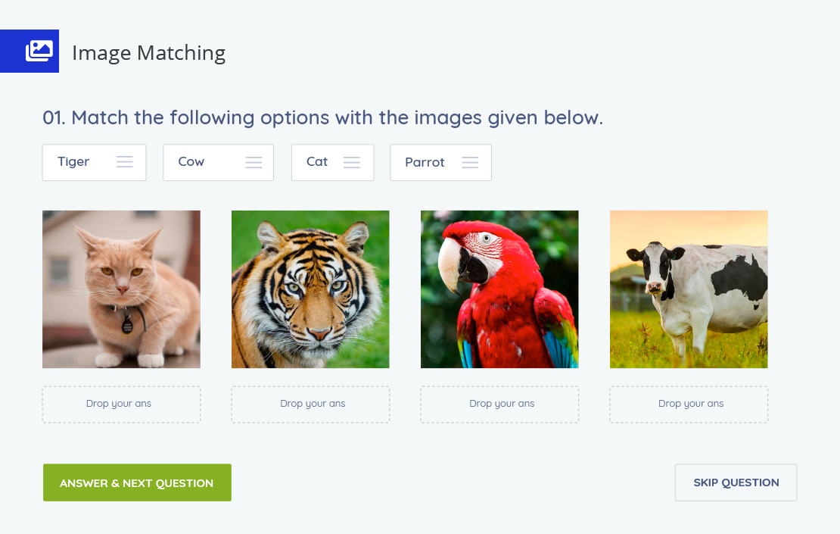Click the Image Matching gallery icon
The image size is (840, 534).
pos(39,51)
